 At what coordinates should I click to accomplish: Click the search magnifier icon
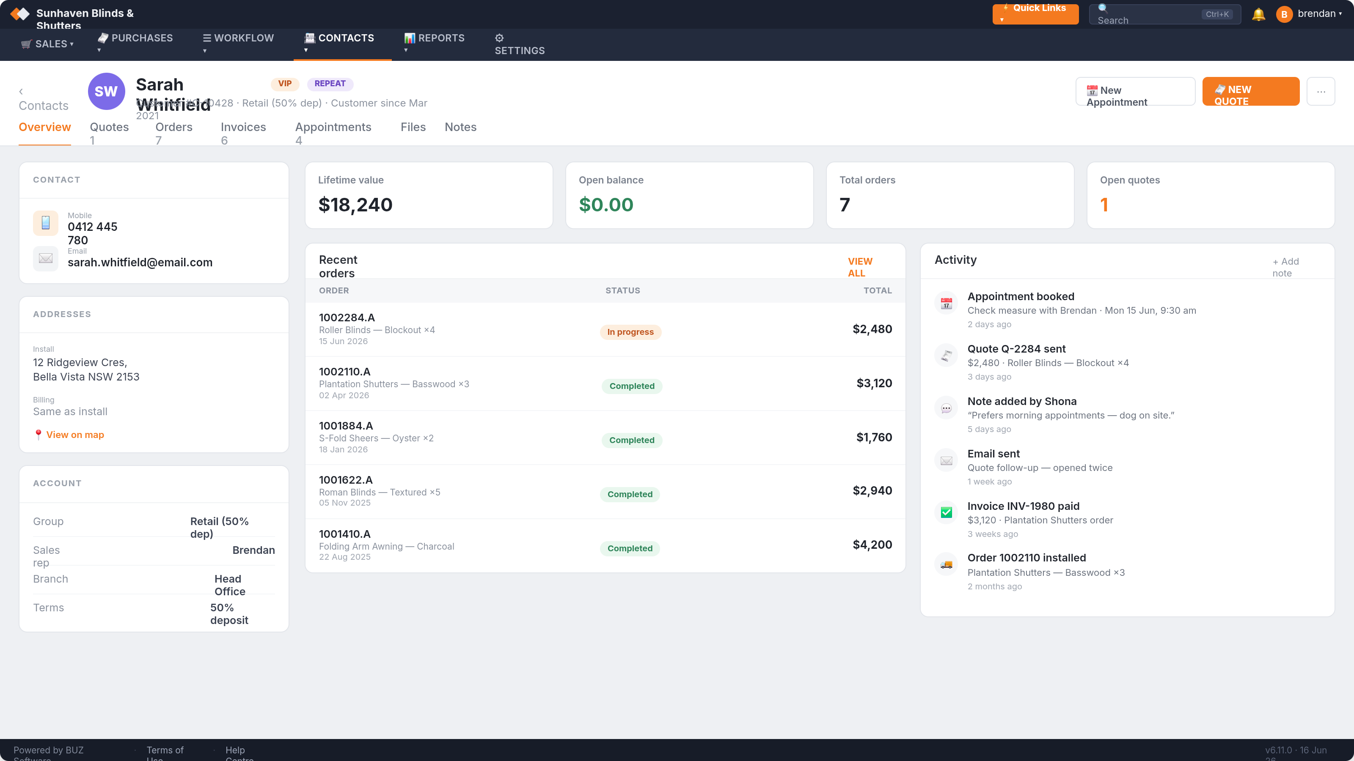1103,8
